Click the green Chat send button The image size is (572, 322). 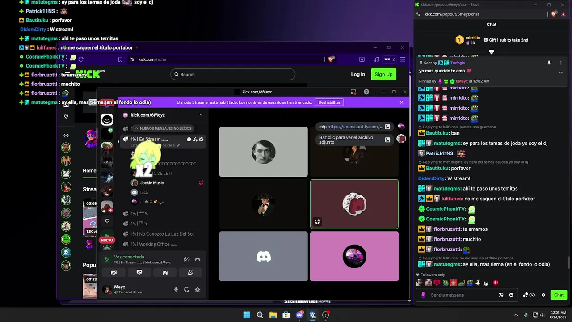pyautogui.click(x=559, y=295)
